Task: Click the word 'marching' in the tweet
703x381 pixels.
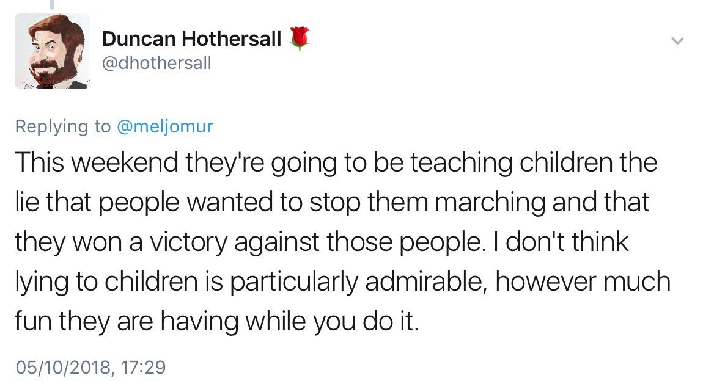Action: (x=490, y=202)
